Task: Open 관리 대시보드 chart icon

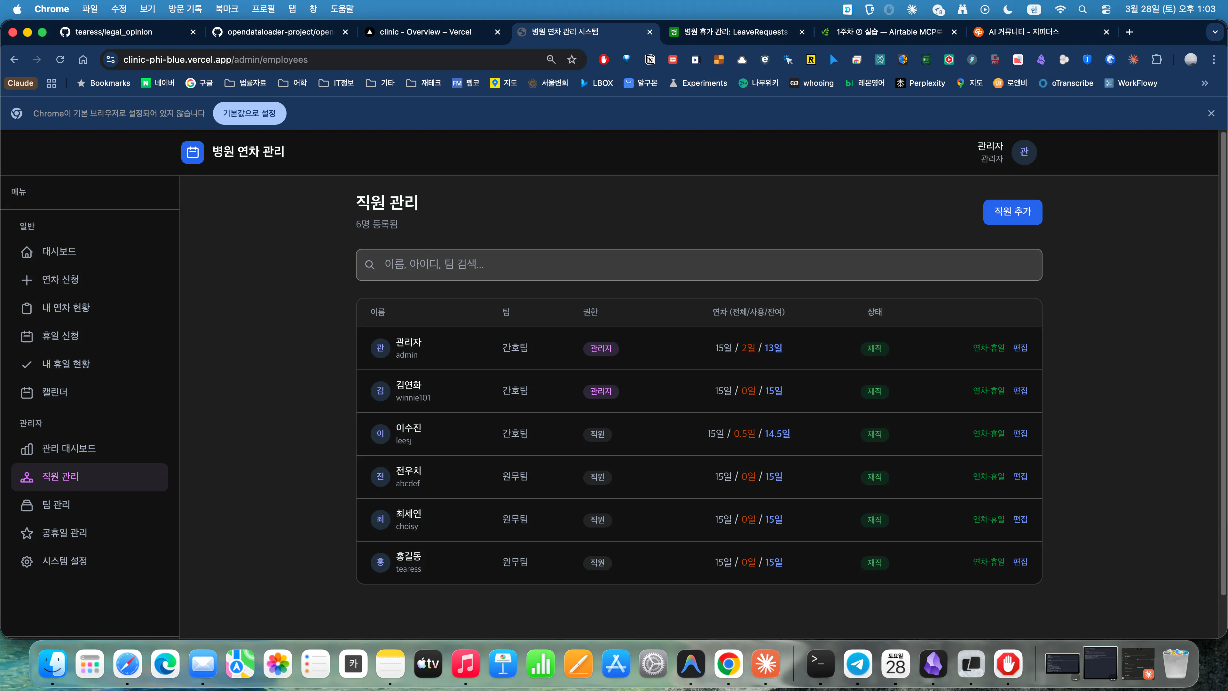Action: point(27,449)
